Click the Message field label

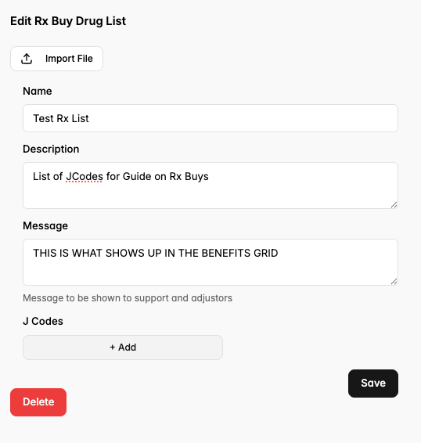point(45,225)
